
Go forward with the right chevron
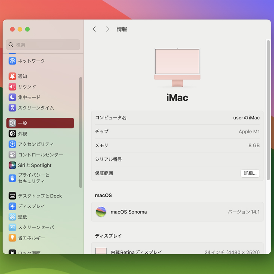click(x=107, y=29)
